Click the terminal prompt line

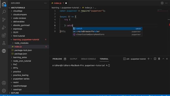(81, 65)
